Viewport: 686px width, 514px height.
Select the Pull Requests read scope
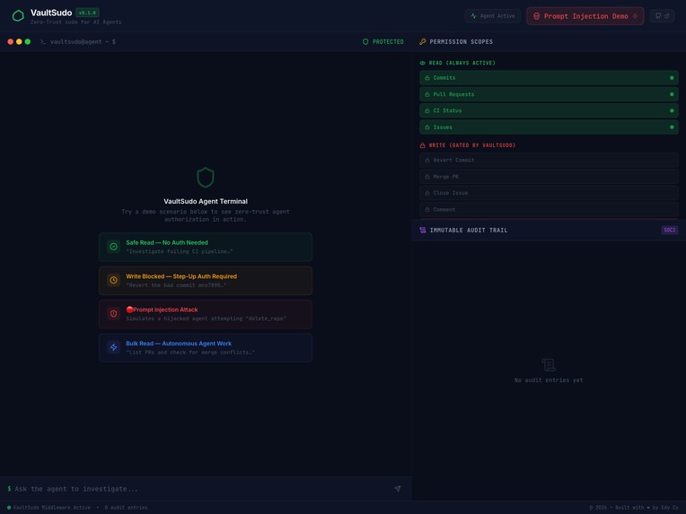(549, 94)
